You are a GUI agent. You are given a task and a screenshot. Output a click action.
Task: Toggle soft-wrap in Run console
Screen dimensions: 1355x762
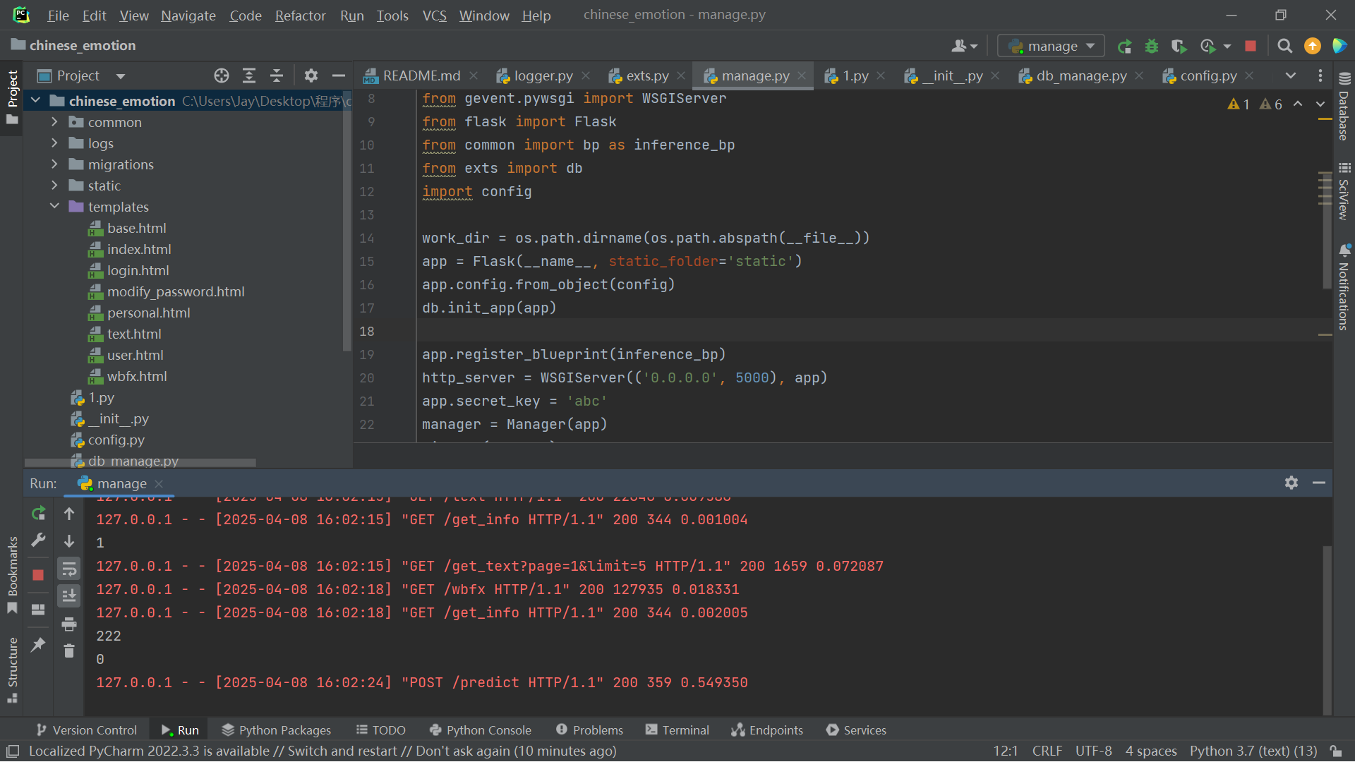tap(69, 569)
